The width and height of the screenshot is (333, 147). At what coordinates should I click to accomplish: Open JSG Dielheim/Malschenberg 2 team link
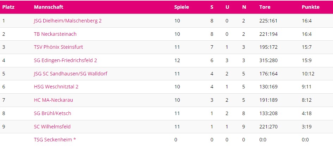point(68,21)
